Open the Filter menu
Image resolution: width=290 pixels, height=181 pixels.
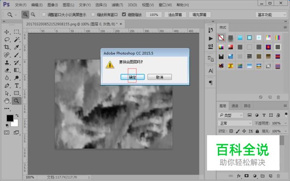pos(117,5)
